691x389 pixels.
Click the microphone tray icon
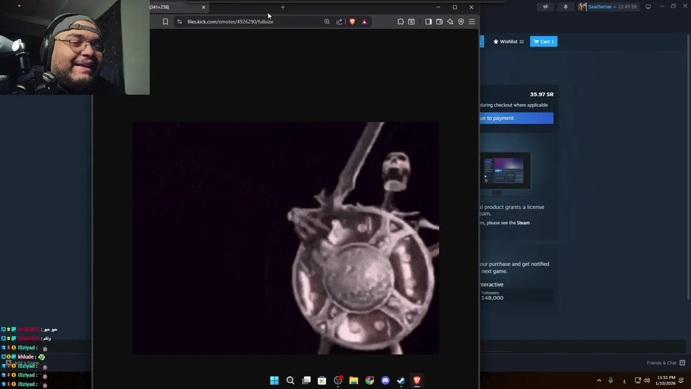click(x=611, y=380)
